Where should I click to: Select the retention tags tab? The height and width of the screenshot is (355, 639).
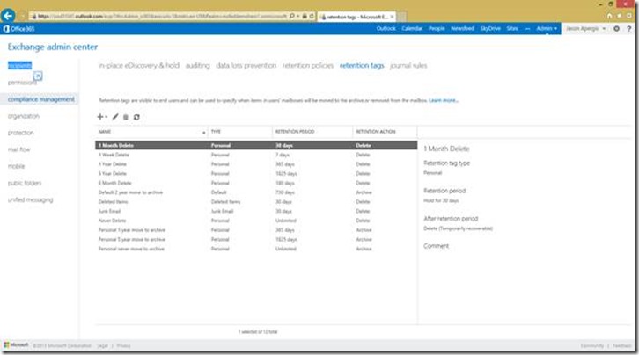(362, 66)
